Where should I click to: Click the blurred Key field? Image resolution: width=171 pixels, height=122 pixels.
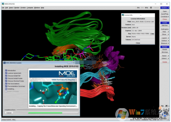[141, 34]
